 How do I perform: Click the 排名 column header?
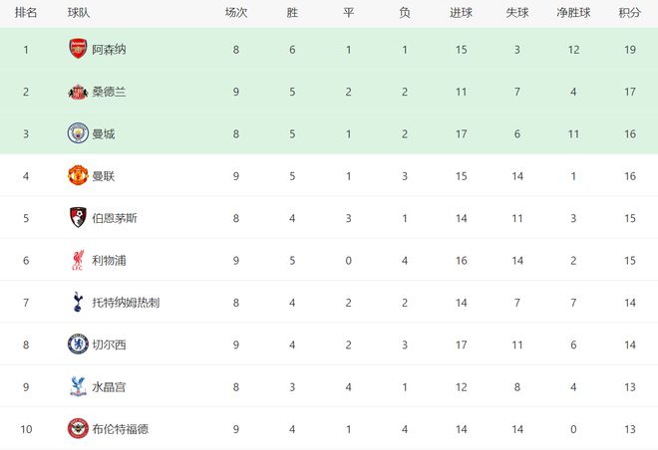click(27, 14)
